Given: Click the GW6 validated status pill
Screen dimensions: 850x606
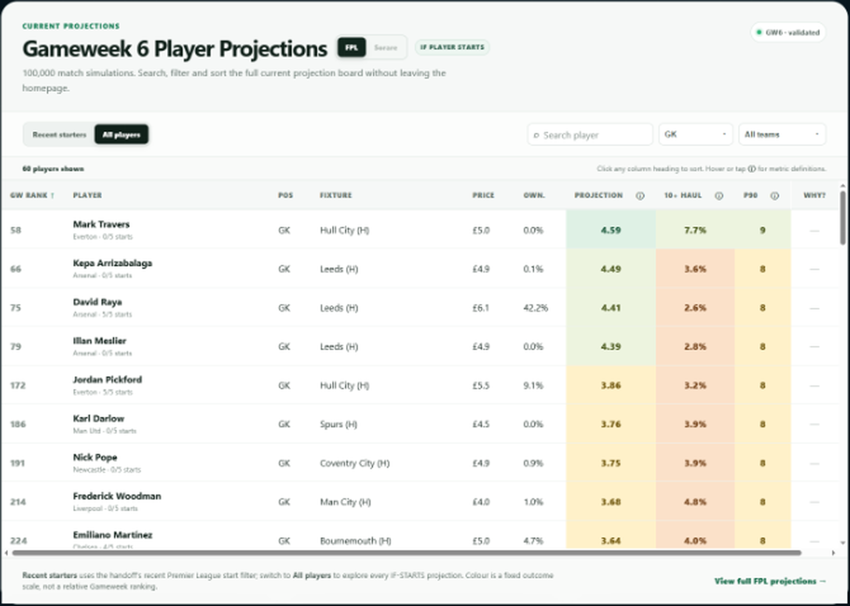Looking at the screenshot, I should (788, 32).
